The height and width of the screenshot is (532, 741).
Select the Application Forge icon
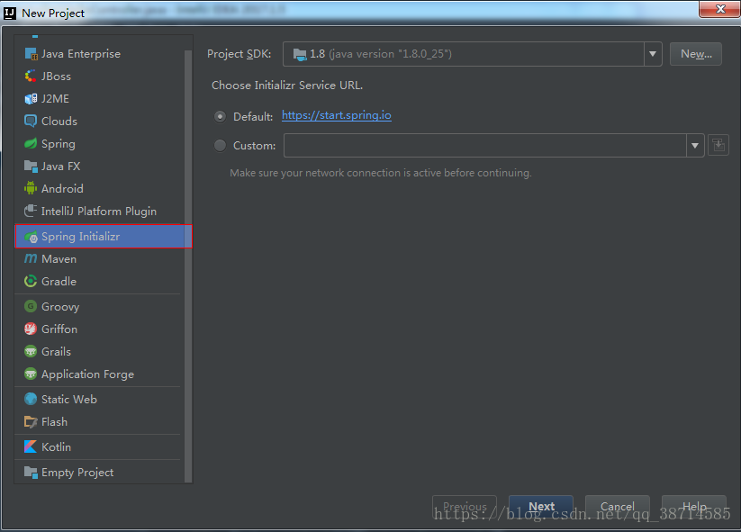coord(31,374)
